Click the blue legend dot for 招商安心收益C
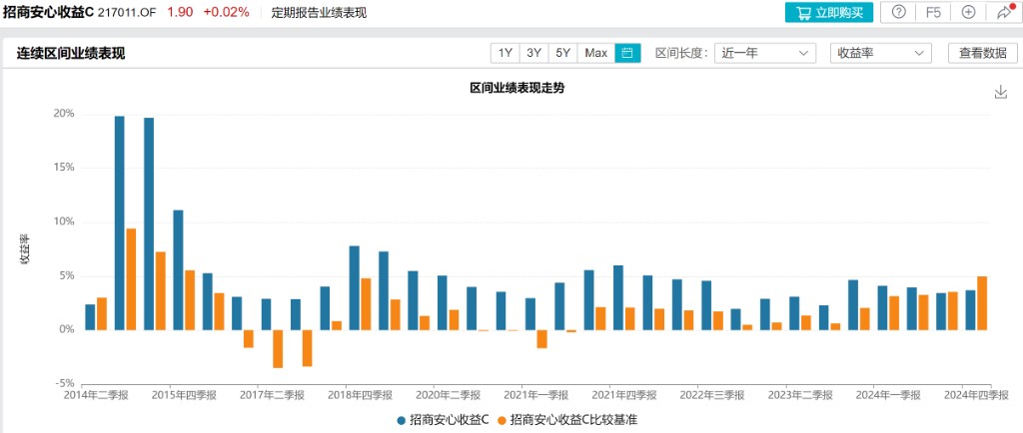Viewport: 1023px width, 433px height. pos(401,421)
